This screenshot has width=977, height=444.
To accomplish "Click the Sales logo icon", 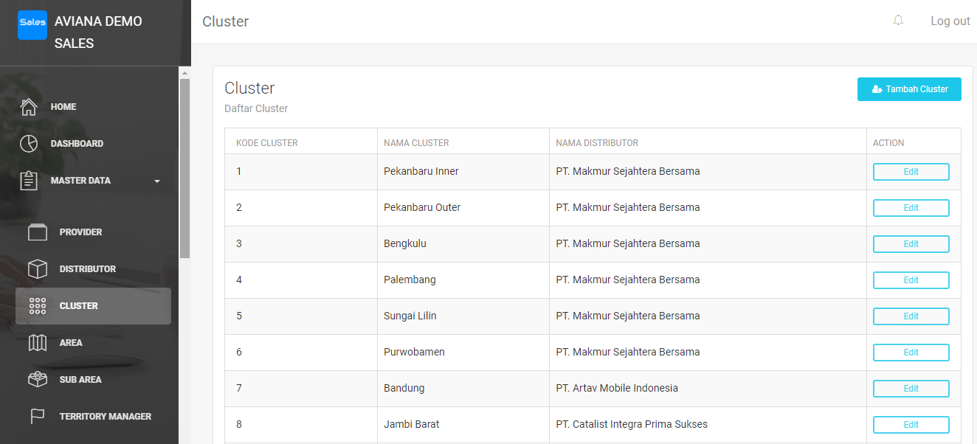I will (x=32, y=24).
